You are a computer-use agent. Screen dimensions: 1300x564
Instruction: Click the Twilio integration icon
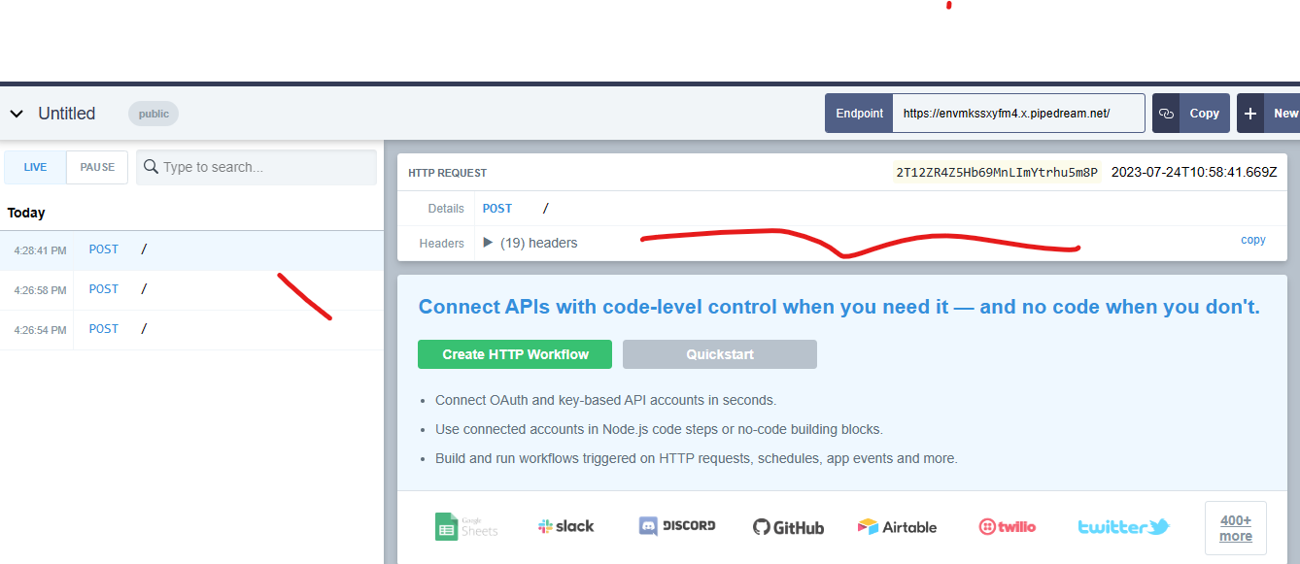(x=1008, y=526)
